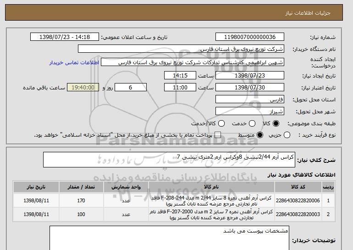Screen dimensions: 353x250
Task: Click the ردیف column header
Action: [x=328, y=187]
